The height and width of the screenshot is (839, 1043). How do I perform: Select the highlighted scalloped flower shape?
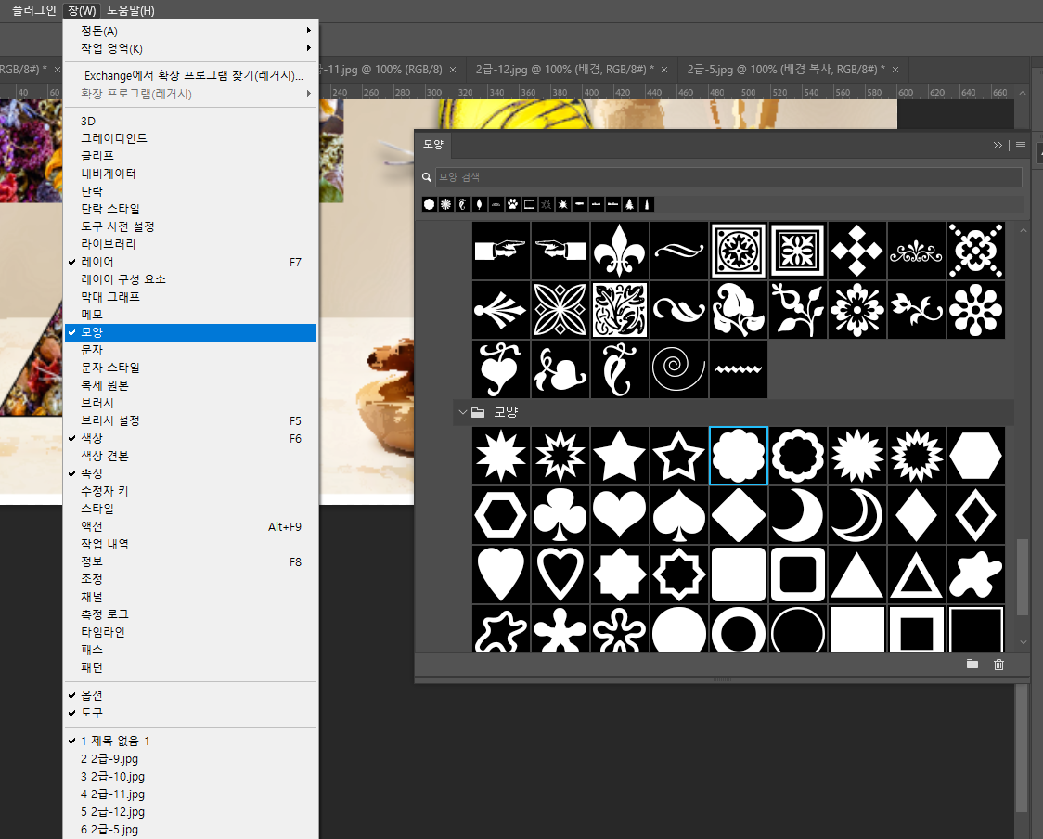click(739, 456)
